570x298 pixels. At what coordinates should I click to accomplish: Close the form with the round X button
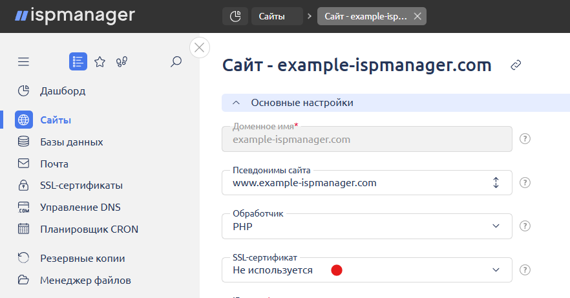point(200,48)
